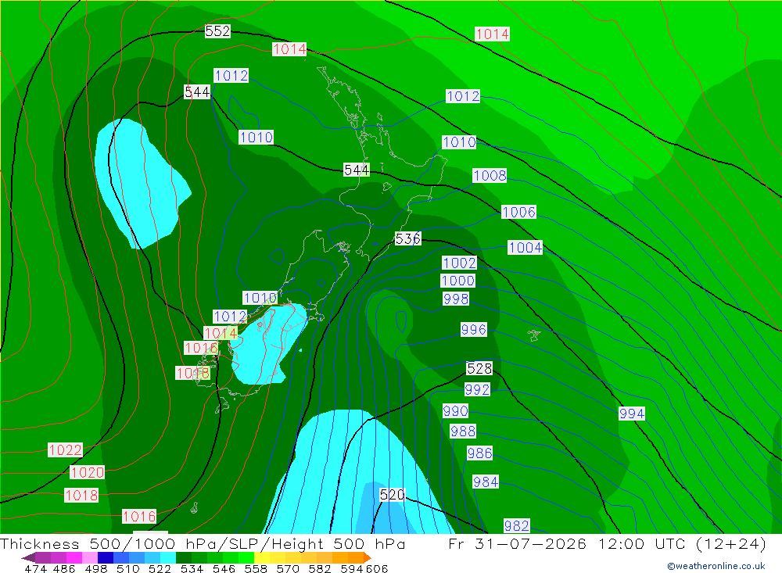
Task: Click the 984 isobar label
Action: [x=486, y=482]
